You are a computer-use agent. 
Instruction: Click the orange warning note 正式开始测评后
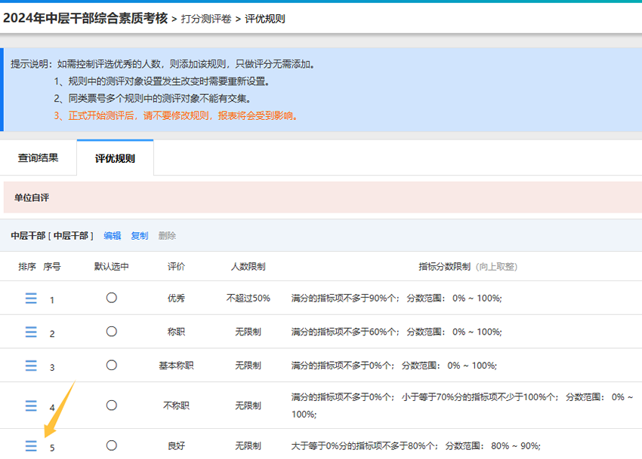tap(177, 115)
